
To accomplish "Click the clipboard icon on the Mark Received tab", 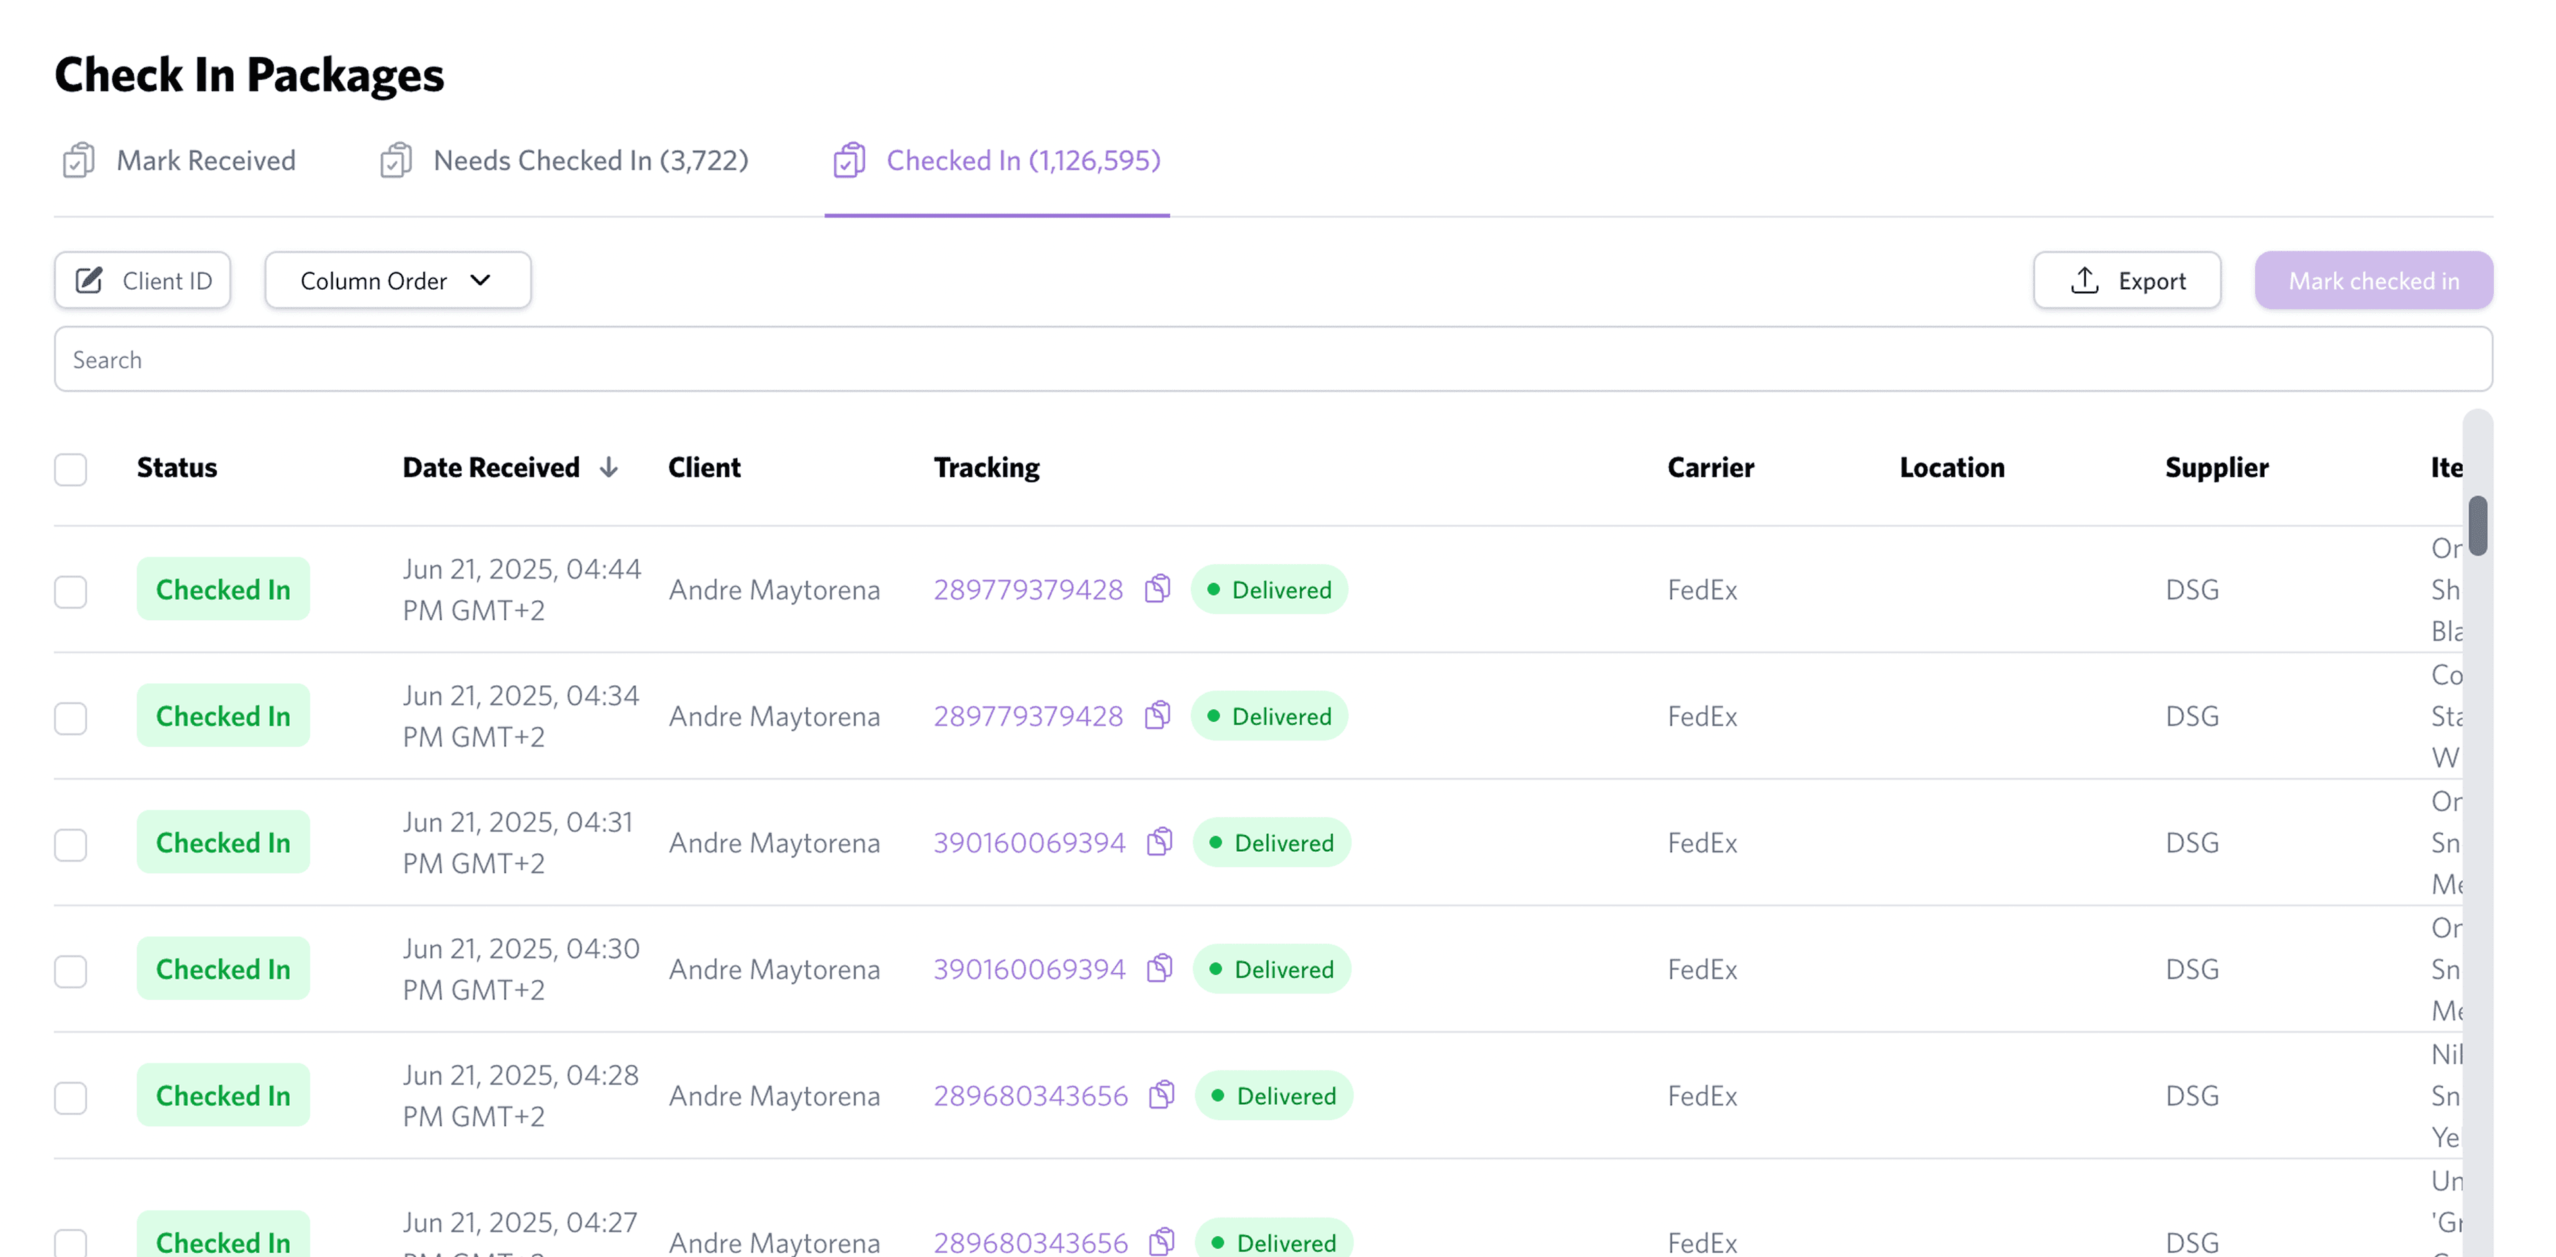I will coord(80,160).
